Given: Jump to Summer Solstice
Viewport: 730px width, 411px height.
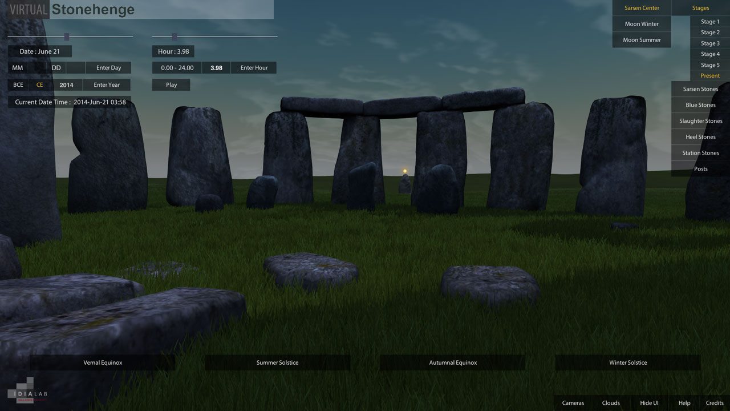Looking at the screenshot, I should tap(277, 362).
